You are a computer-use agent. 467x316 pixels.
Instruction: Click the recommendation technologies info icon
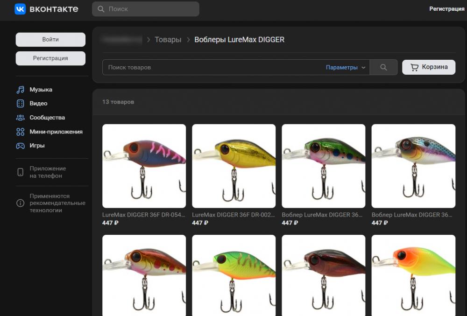tap(20, 203)
